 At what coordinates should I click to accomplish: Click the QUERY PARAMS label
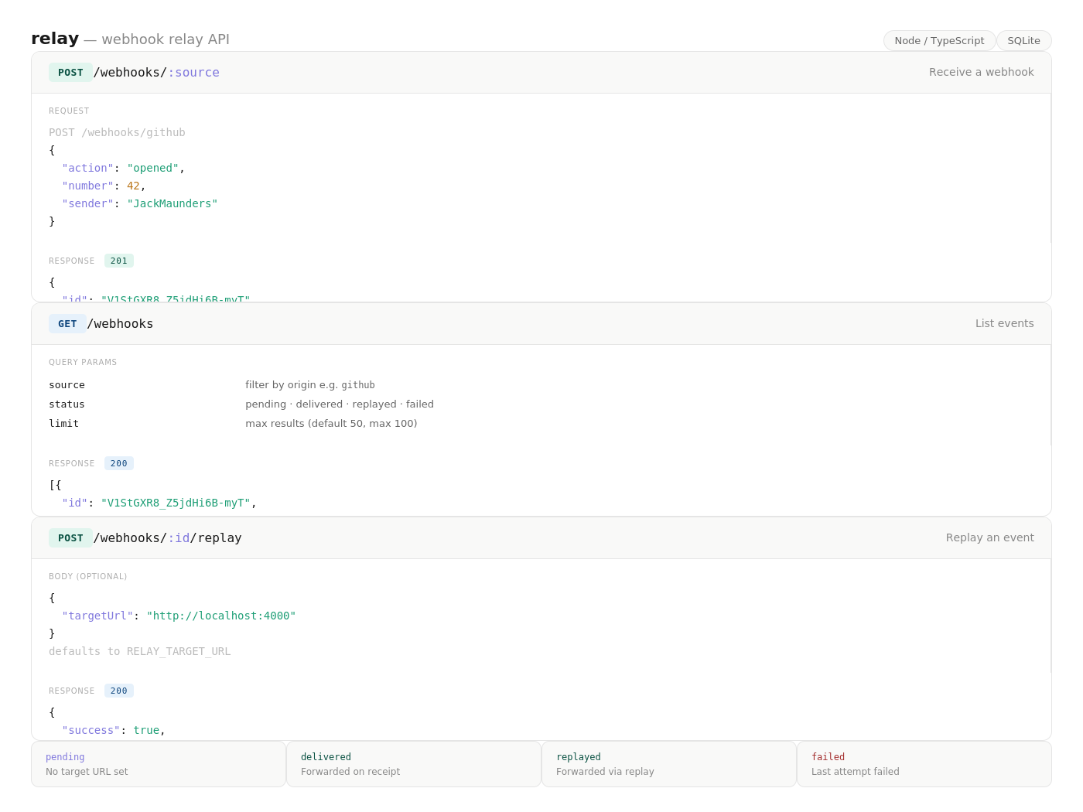83,362
